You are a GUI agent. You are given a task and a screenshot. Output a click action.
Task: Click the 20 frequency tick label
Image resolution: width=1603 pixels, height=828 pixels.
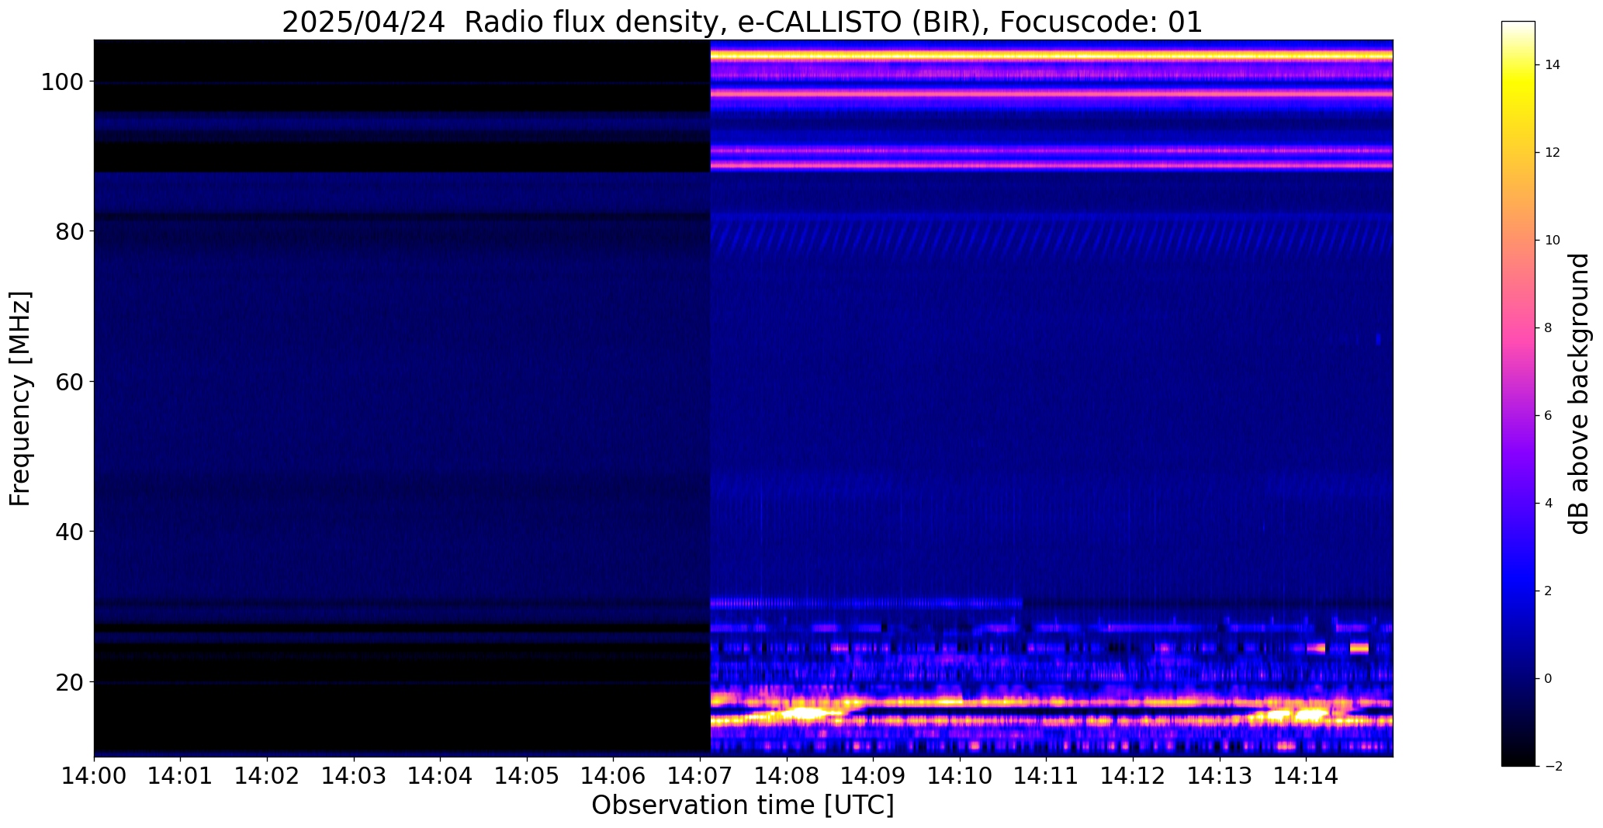(69, 681)
